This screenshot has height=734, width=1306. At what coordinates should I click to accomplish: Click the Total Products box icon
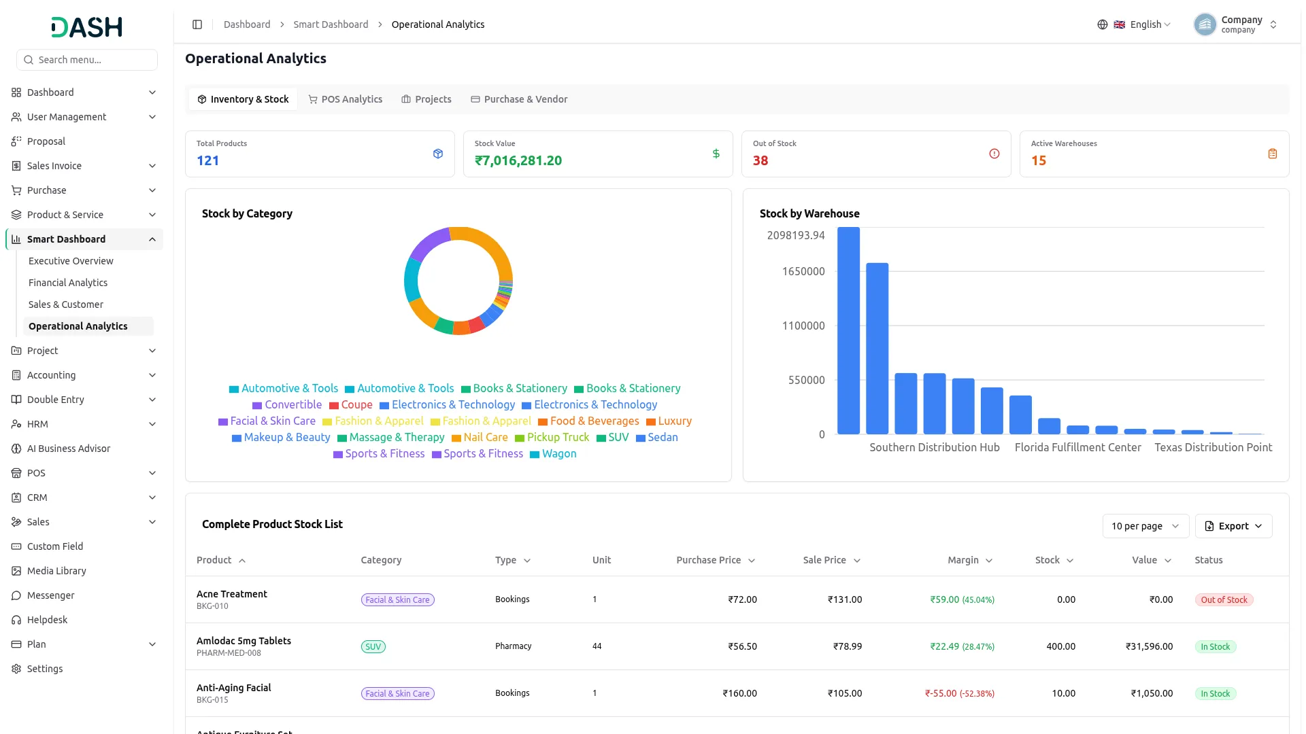pyautogui.click(x=438, y=154)
